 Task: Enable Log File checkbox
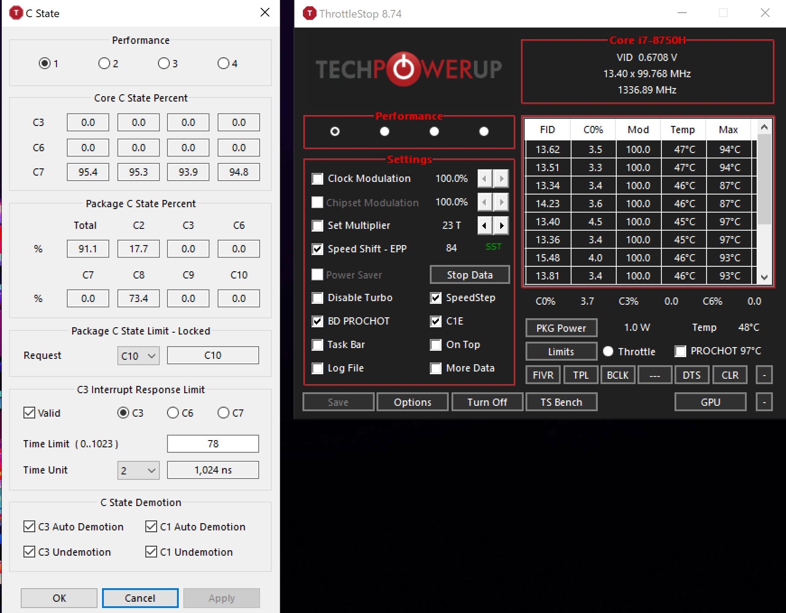pos(318,368)
